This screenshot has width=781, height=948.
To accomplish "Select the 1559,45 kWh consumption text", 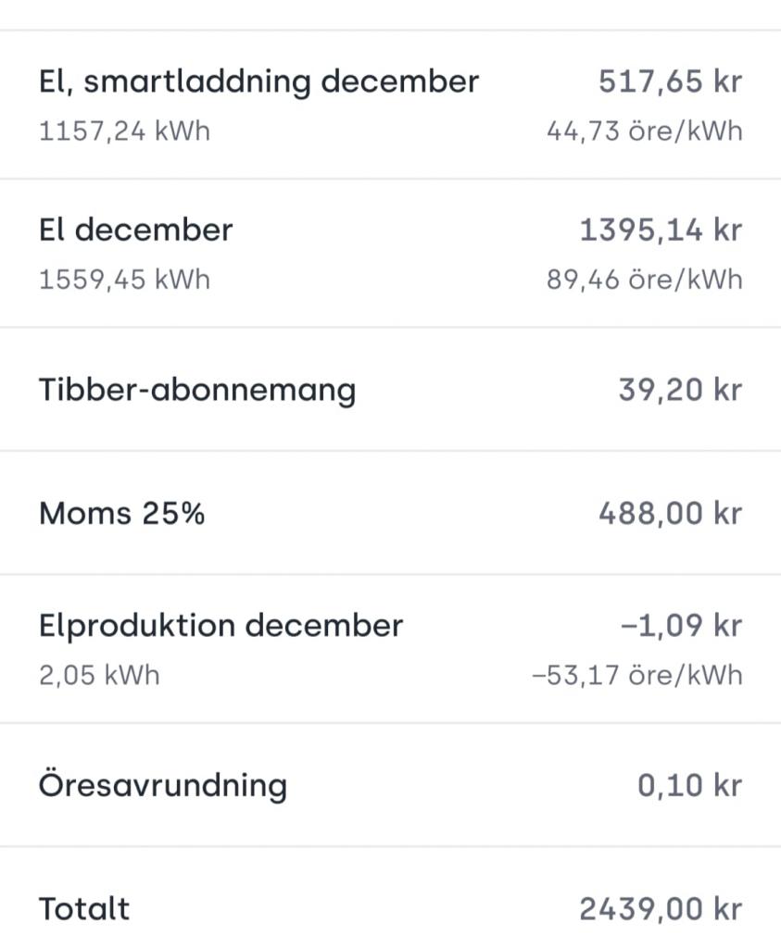I will coord(124,280).
